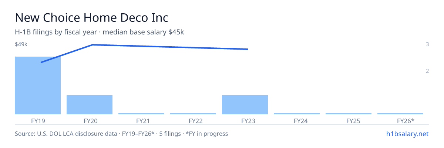Screen dimensions: 444x148
Task: Click the salary line end at FY23
Action: tap(247, 49)
